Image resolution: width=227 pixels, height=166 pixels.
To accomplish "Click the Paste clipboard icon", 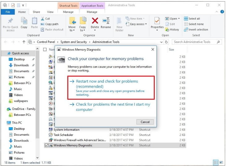I will (x=34, y=21).
